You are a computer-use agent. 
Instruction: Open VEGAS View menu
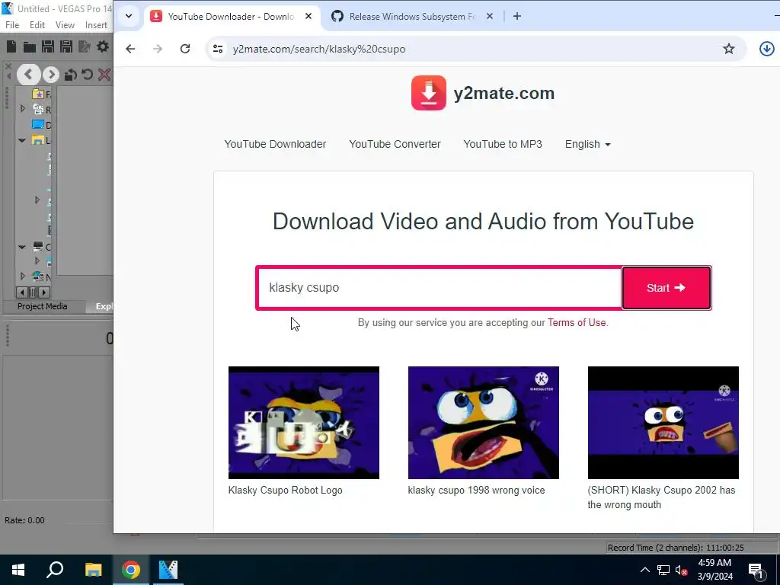click(x=66, y=25)
